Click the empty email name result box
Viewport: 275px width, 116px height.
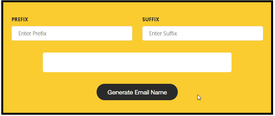click(137, 62)
